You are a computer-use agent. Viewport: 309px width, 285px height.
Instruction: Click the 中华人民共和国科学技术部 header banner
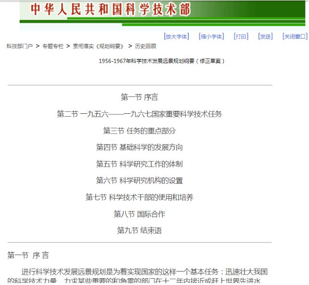[x=111, y=9]
